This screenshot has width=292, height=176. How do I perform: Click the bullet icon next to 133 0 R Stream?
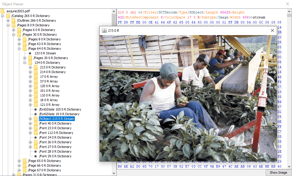[x=30, y=53]
